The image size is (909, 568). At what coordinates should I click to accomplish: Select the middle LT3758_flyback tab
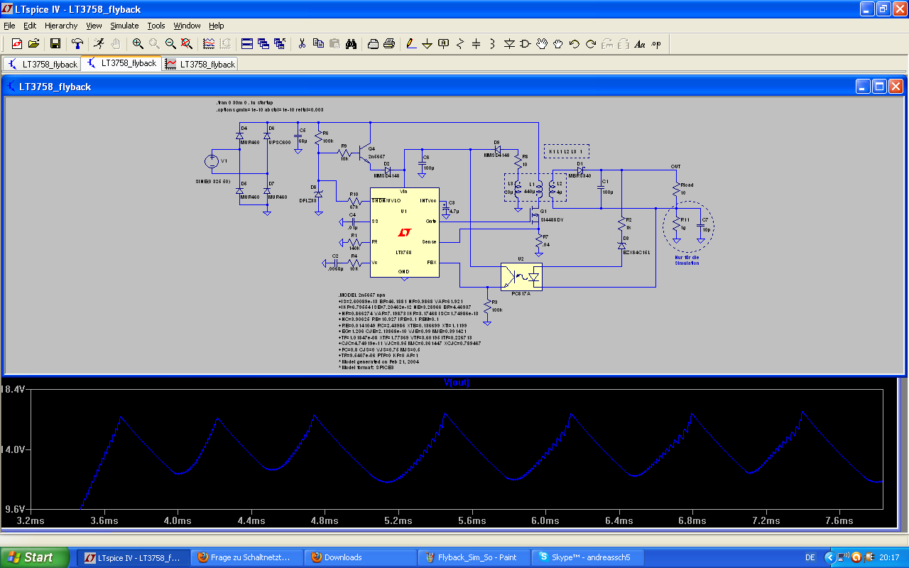pos(121,63)
